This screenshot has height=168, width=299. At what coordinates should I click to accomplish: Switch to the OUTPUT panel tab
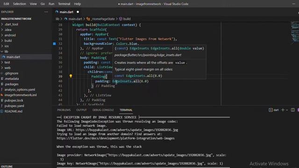tap(81, 110)
